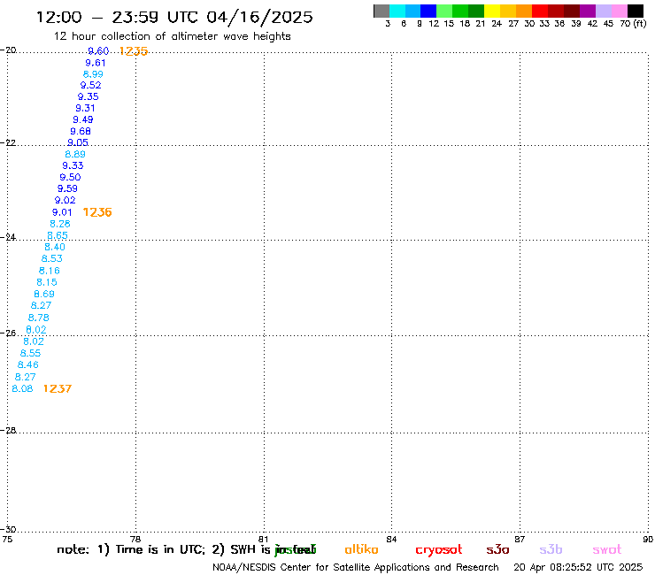Click the 8.15 wave height value
This screenshot has height=575, width=655.
tap(47, 282)
